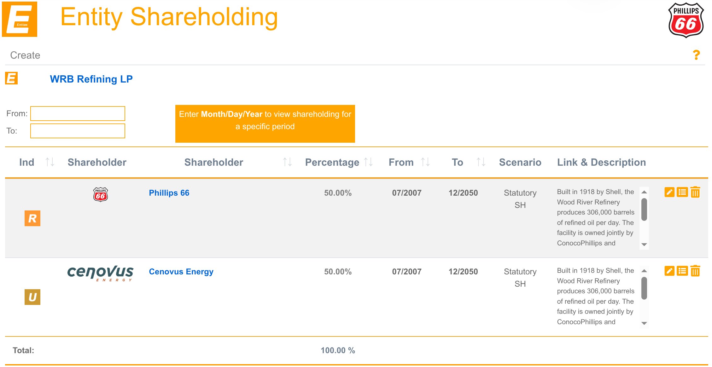The width and height of the screenshot is (712, 367).
Task: Open list details icon for Cenovus Energy row
Action: click(x=682, y=271)
